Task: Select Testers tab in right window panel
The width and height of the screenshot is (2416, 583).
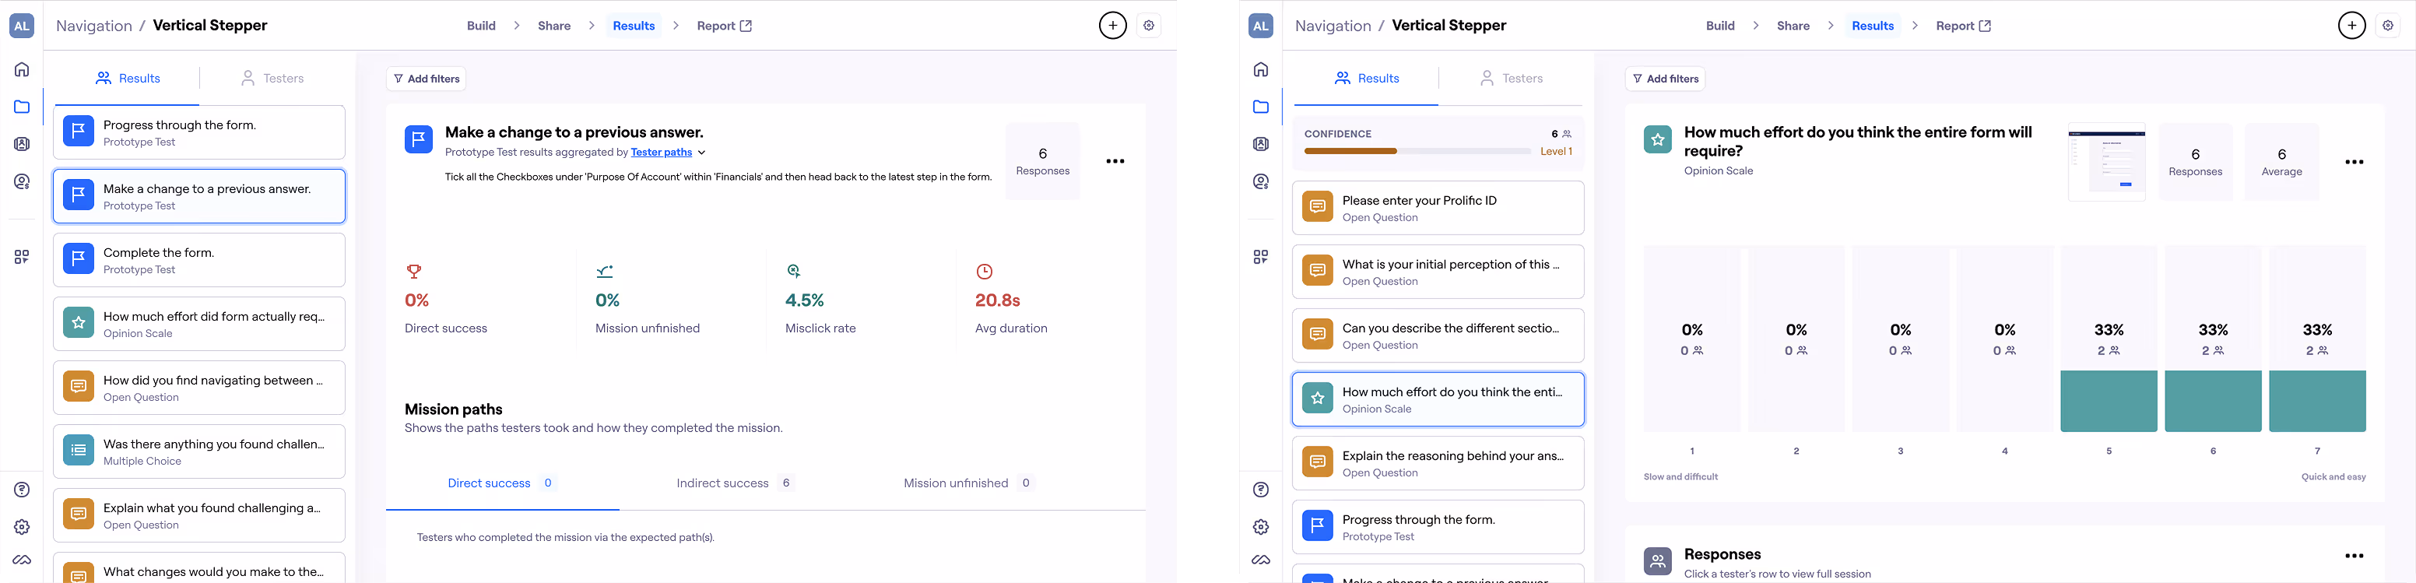Action: (x=1511, y=79)
